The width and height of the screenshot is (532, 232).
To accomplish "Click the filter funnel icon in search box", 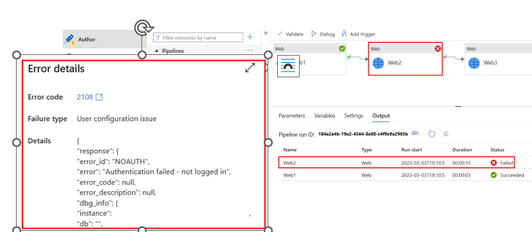I will 157,38.
